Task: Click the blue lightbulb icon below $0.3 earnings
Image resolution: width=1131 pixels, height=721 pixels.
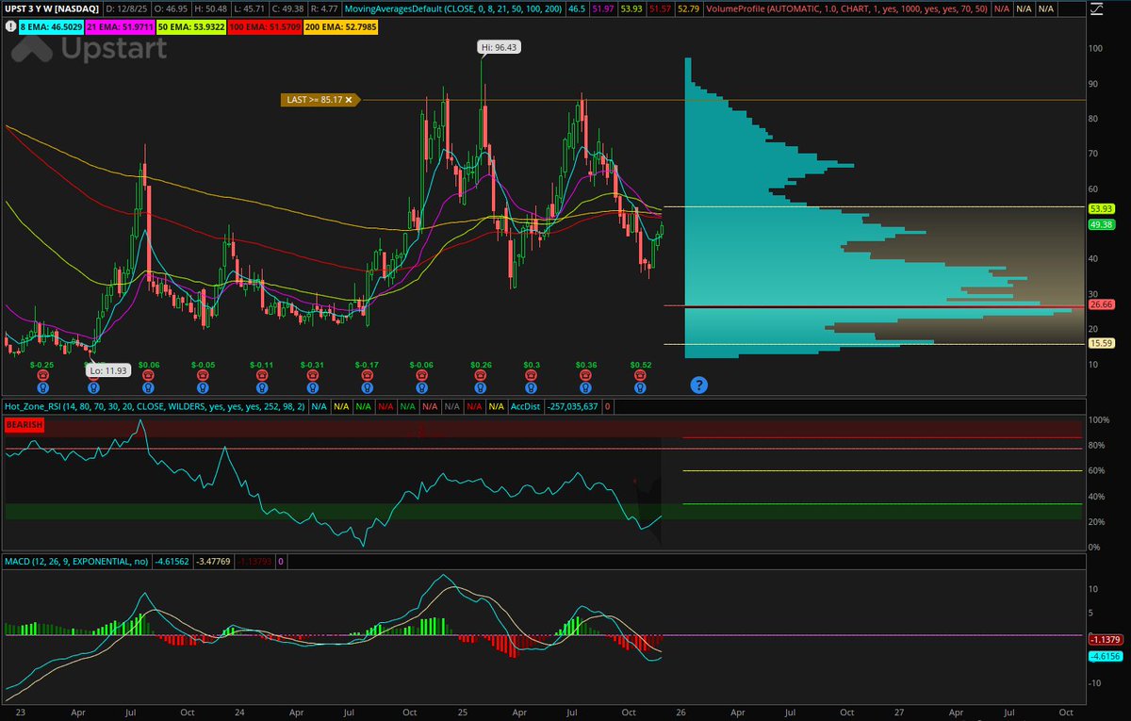Action: 533,386
